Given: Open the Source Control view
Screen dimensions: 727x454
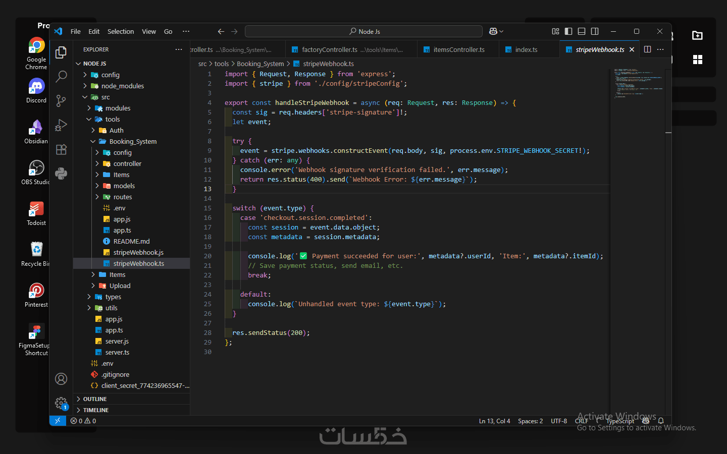Looking at the screenshot, I should 61,101.
